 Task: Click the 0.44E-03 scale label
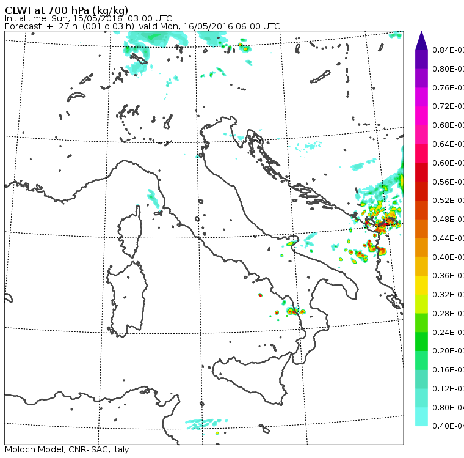[448, 238]
